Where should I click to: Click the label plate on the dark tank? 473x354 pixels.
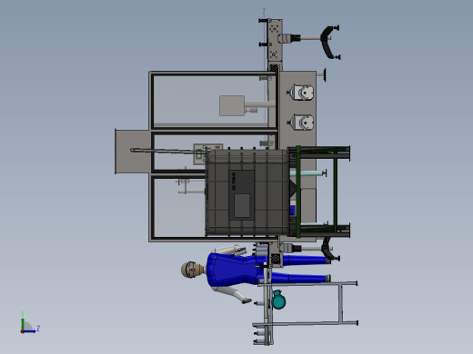click(x=242, y=195)
